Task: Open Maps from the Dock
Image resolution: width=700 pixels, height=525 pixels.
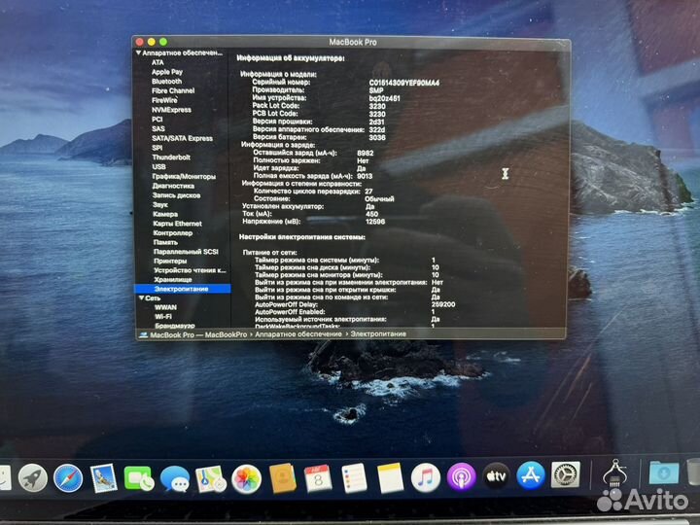Action: click(x=210, y=479)
